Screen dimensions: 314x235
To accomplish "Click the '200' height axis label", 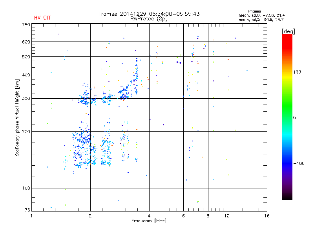I will point(26,132).
